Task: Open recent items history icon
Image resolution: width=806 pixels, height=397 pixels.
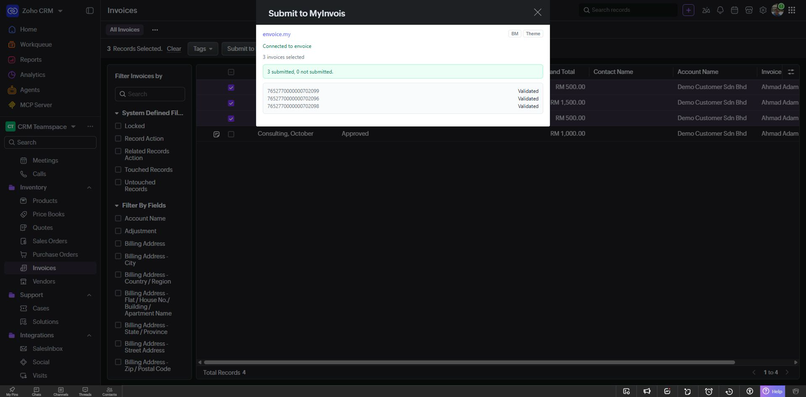Action: [729, 391]
